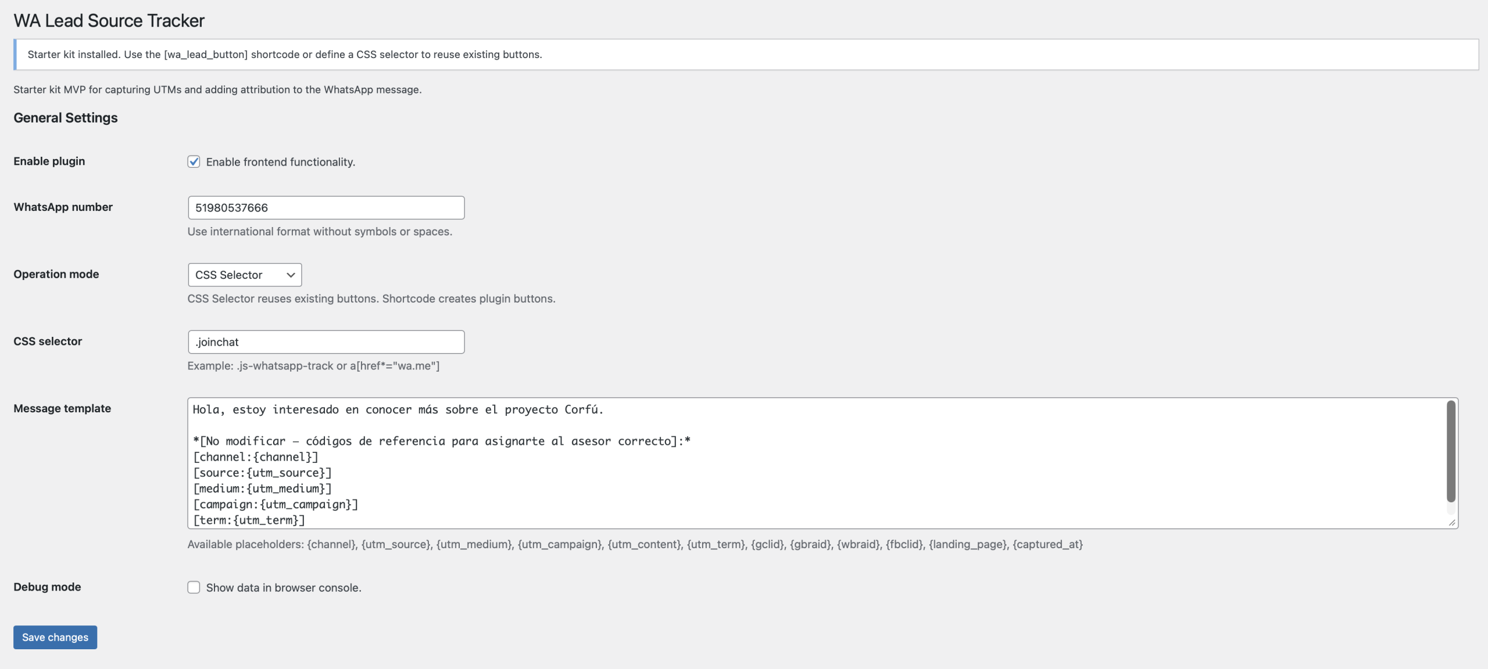
Task: Click the phone number "51980537666" text
Action: (231, 207)
